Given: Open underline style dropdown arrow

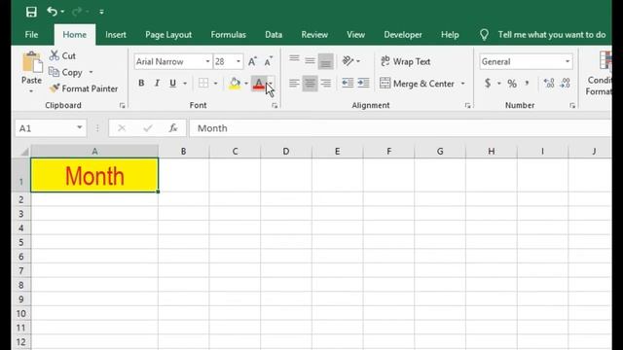Looking at the screenshot, I should 185,84.
